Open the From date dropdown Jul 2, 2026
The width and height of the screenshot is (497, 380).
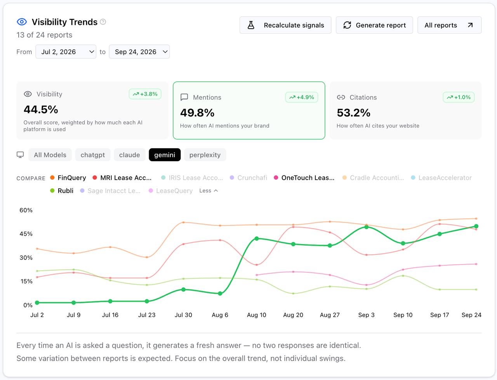(66, 52)
